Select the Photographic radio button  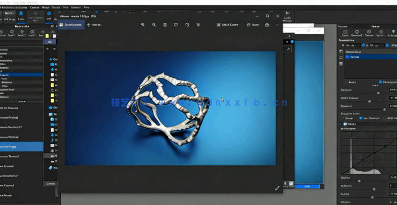pos(380,82)
